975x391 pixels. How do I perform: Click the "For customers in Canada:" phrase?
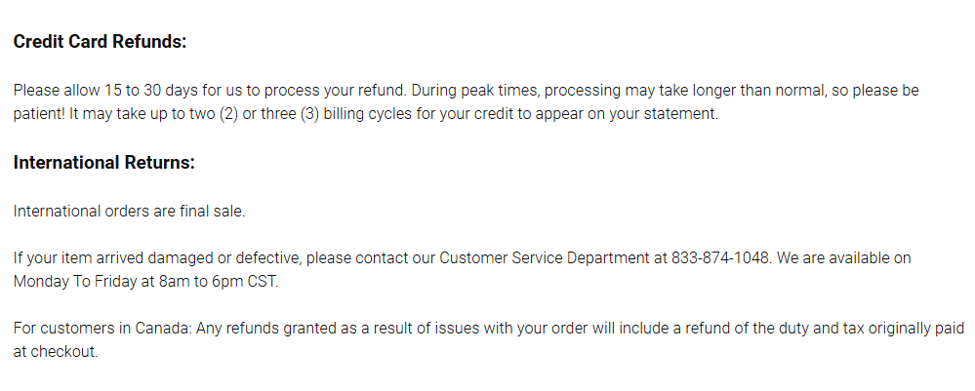point(102,329)
